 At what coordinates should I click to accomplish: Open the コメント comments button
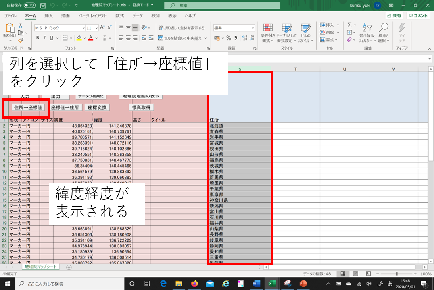pos(418,16)
